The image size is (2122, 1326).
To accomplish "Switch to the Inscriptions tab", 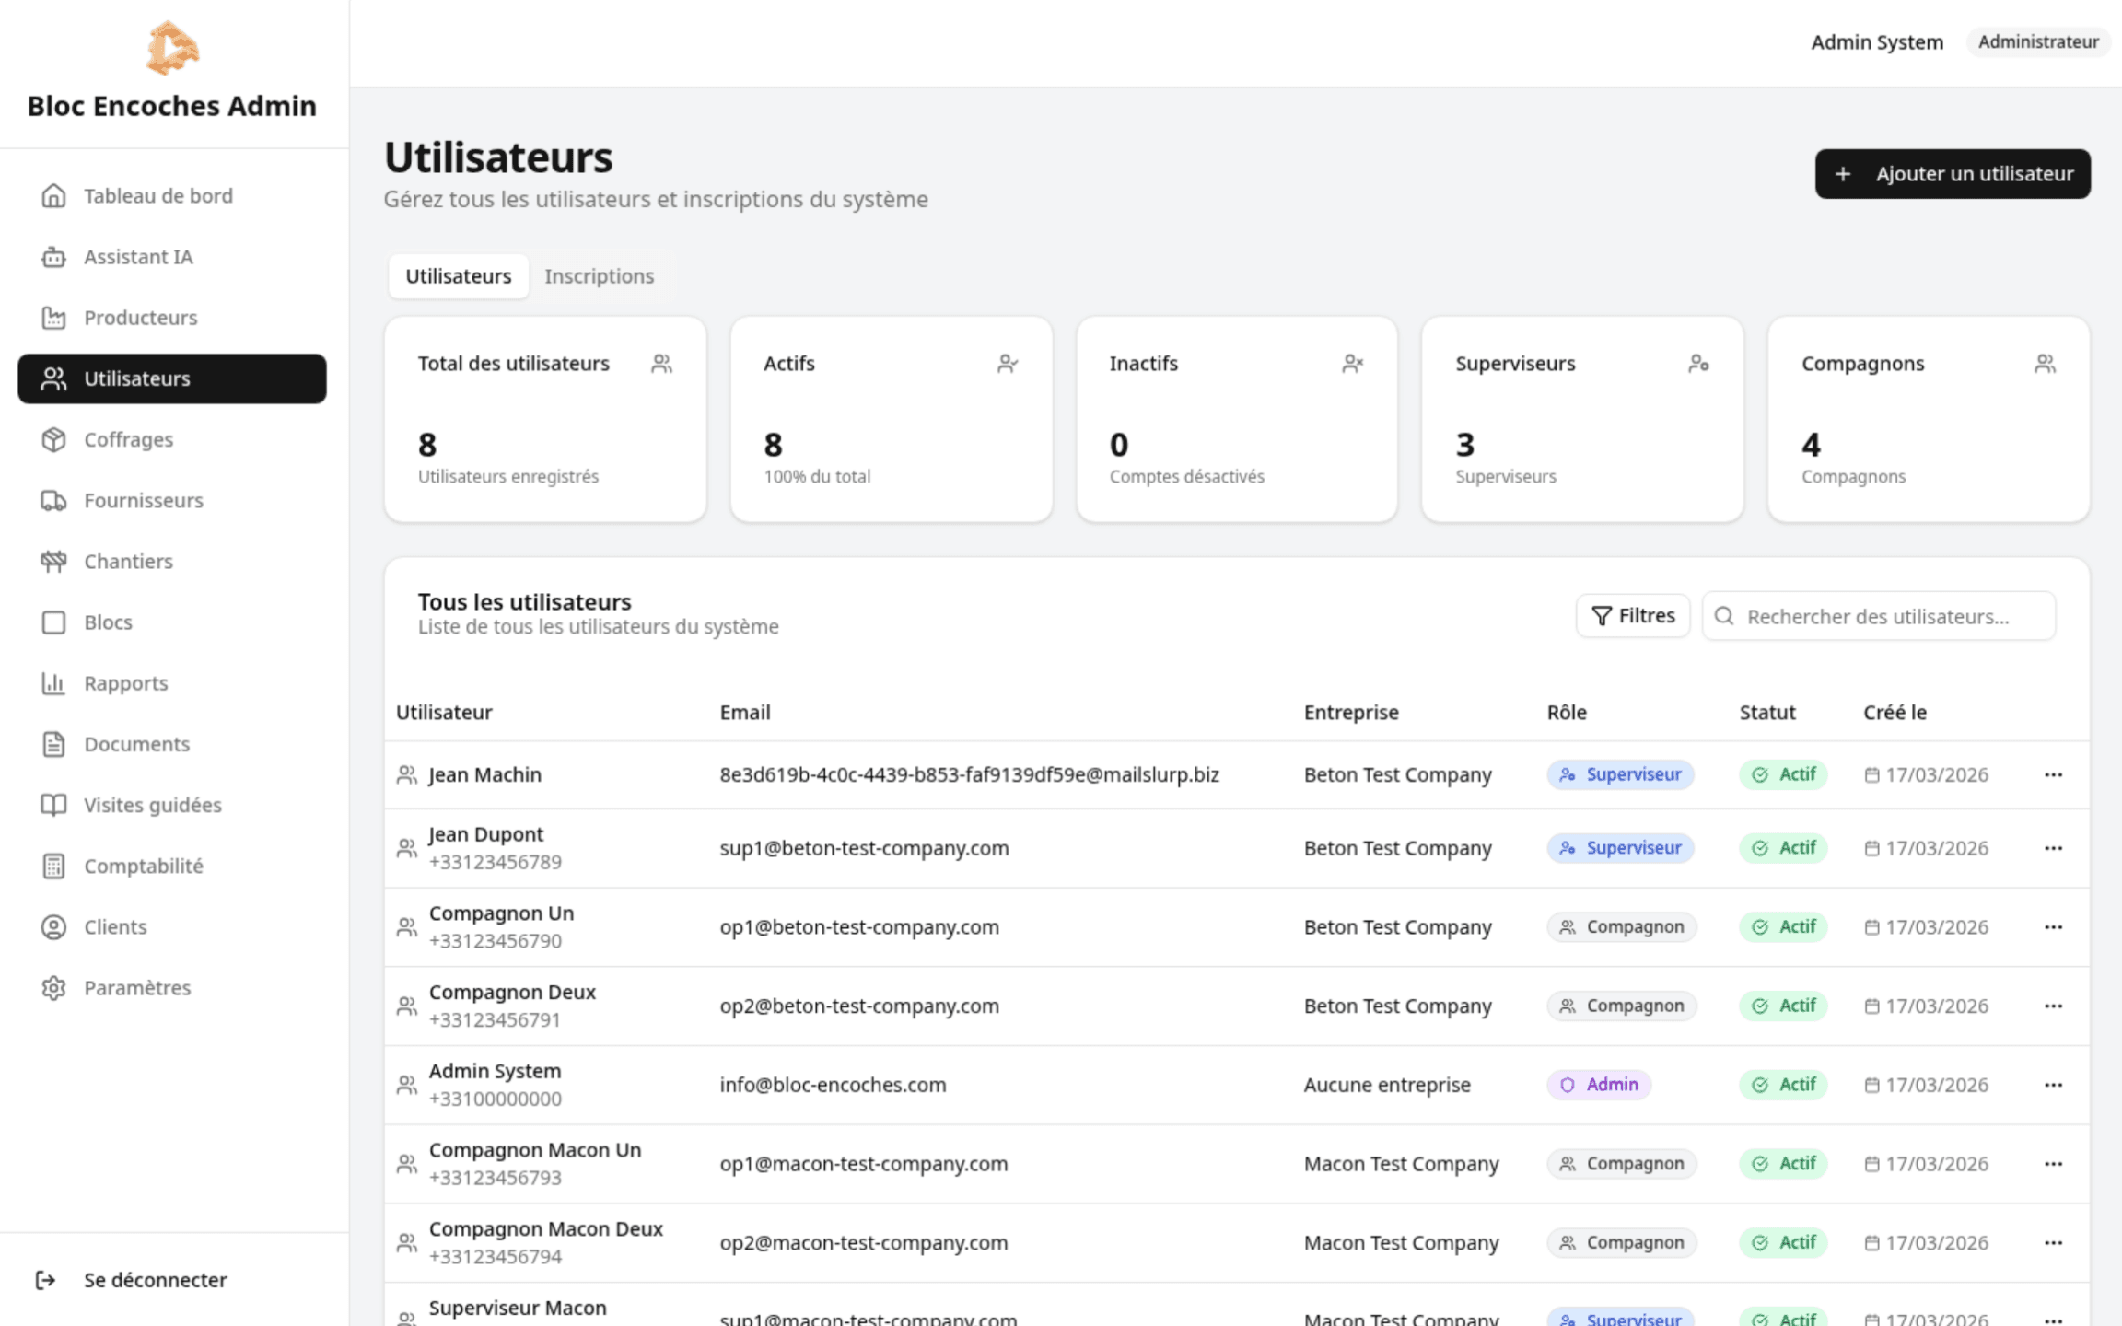I will 599,276.
